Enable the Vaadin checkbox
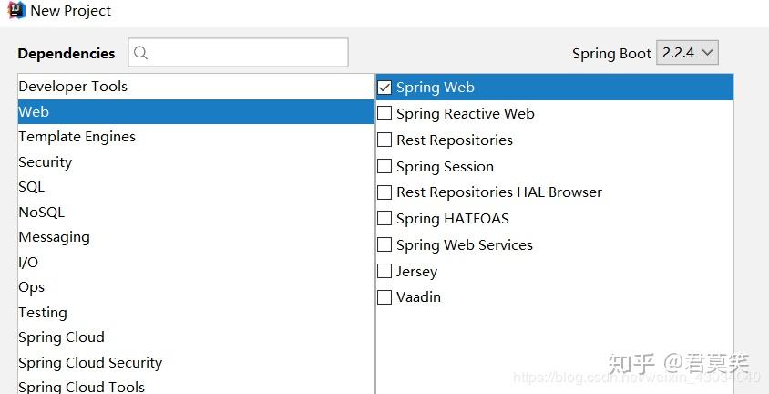 [384, 297]
